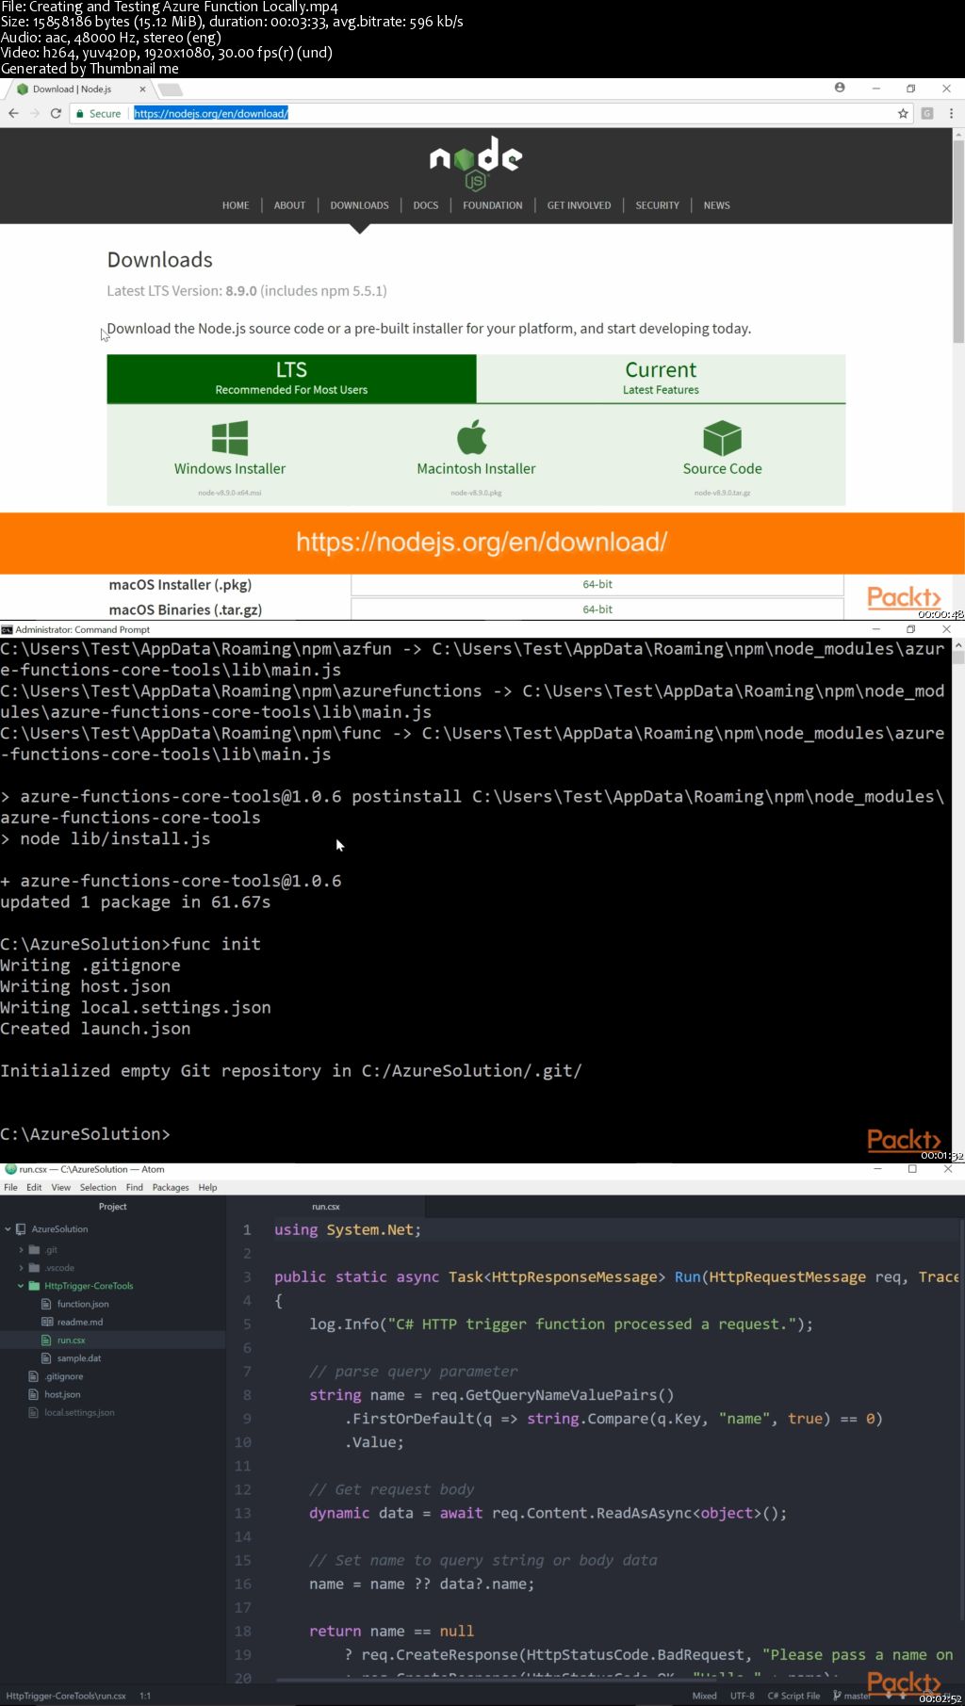The width and height of the screenshot is (965, 1706).
Task: Click the green Secure lock indicator
Action: 99,113
